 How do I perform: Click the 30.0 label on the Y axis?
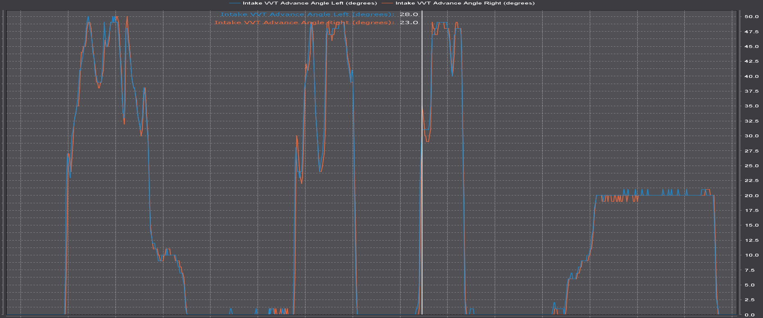[752, 136]
